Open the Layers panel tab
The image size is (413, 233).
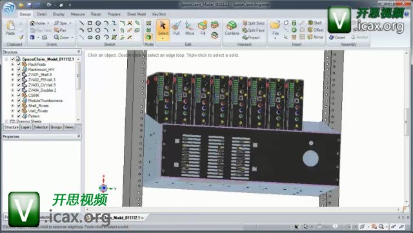[26, 127]
